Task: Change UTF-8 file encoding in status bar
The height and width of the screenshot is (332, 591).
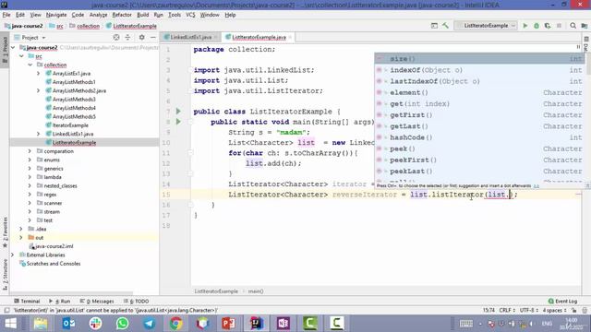Action: coord(528,310)
